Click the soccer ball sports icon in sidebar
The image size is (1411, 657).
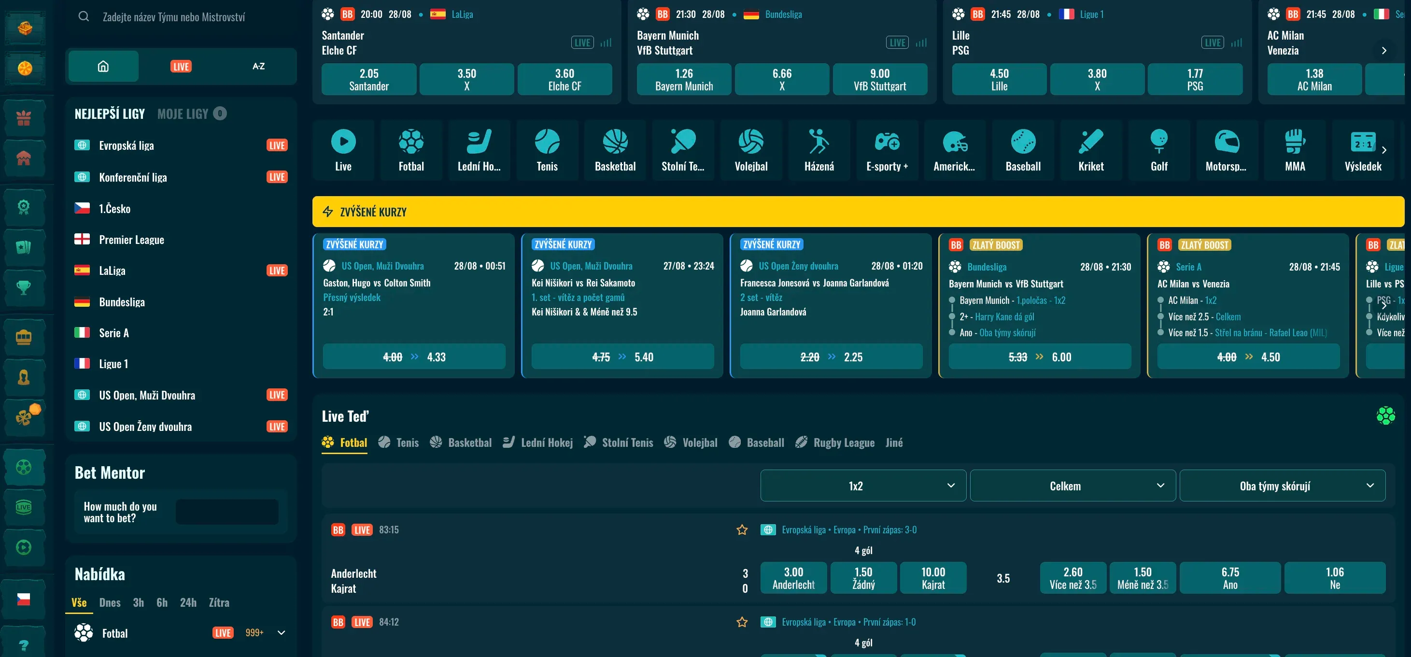24,468
